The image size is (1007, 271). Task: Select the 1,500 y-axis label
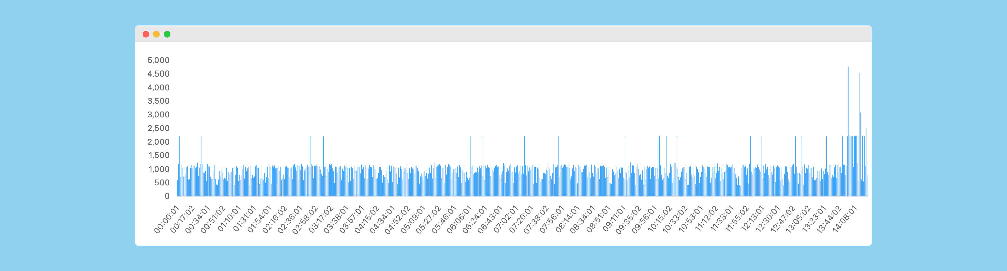pos(159,155)
